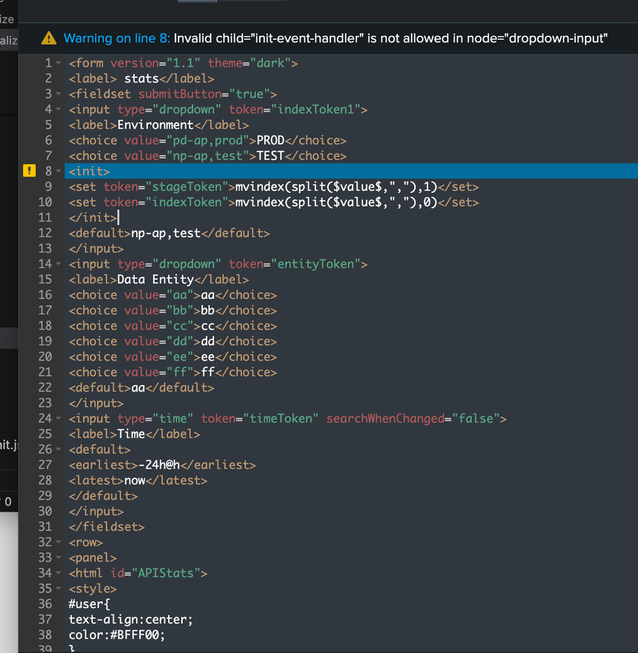Viewport: 638px width, 653px height.
Task: Collapse the indexToken1 input fold on line 4
Action: [58, 109]
